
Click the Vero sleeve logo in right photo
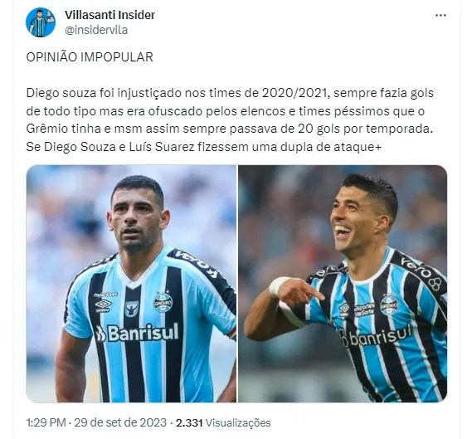click(x=422, y=272)
